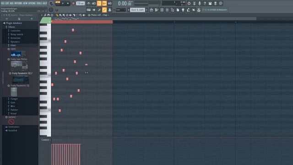Click the audio editor scissors icon
Image resolution: width=293 pixels, height=165 pixels.
(x=194, y=3)
